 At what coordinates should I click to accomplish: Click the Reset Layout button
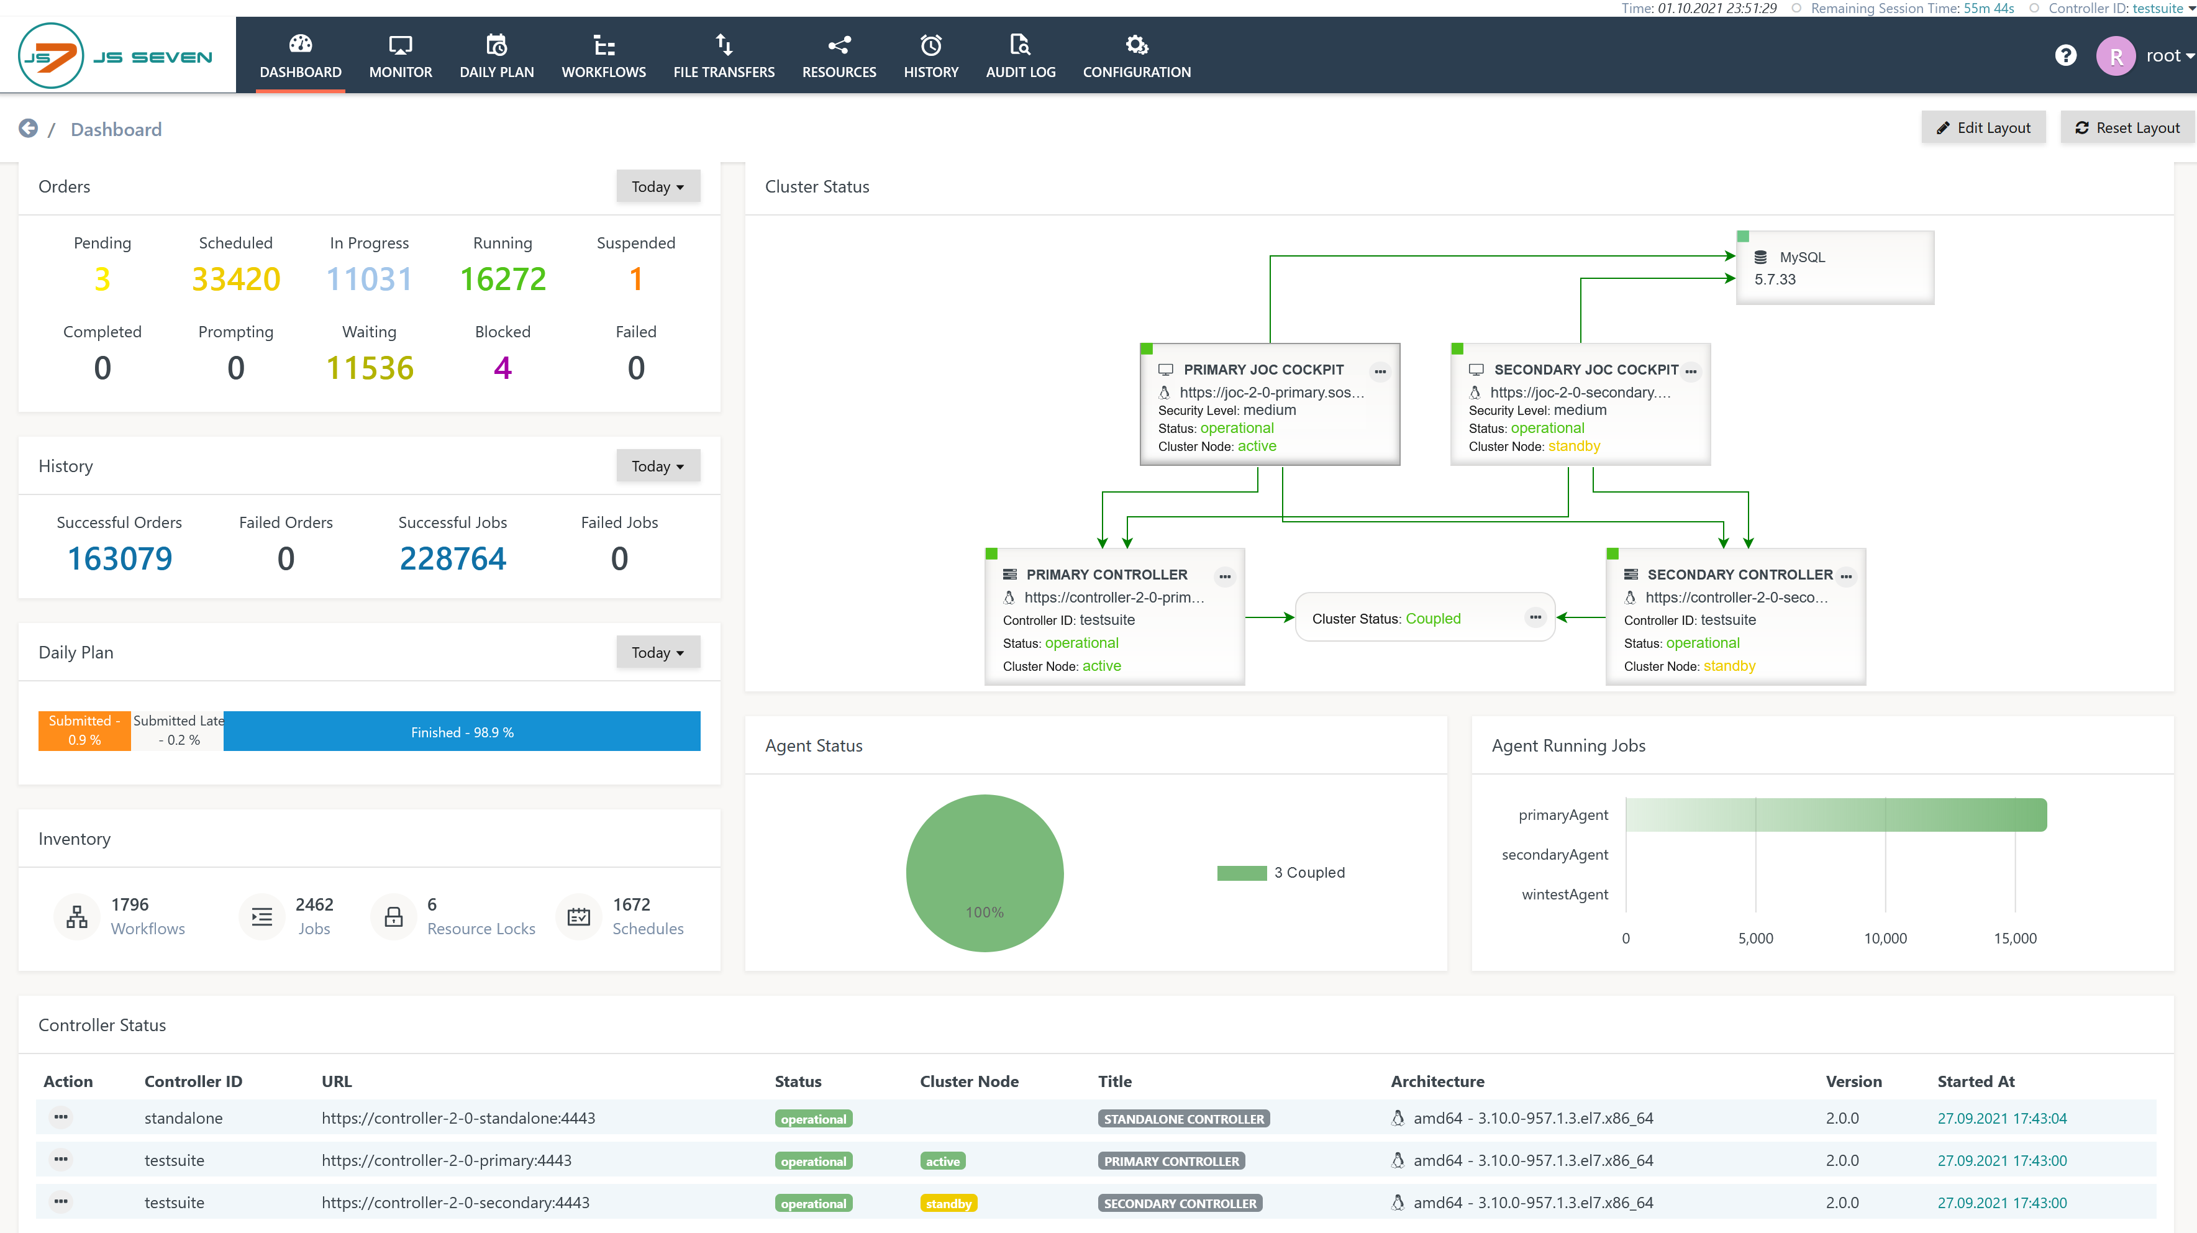click(2127, 128)
